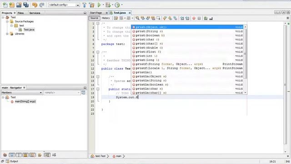The height and width of the screenshot is (164, 291).
Task: Switch to the Start Page tab
Action: pos(96,13)
